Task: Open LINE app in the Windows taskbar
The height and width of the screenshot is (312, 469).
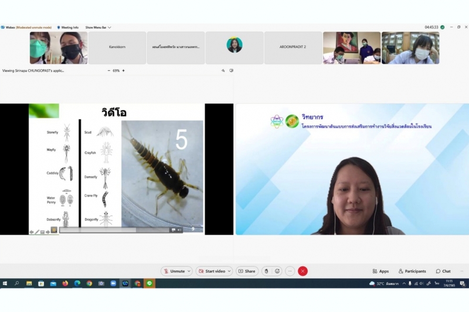Action: 149,283
